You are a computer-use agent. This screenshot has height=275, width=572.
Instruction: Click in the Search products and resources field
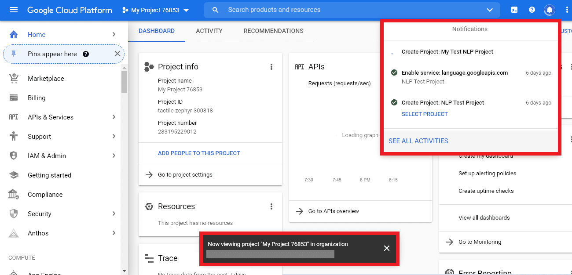(x=352, y=10)
